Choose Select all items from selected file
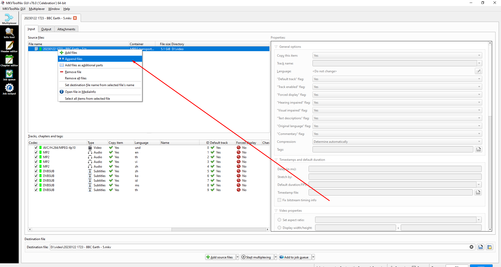 click(100, 99)
